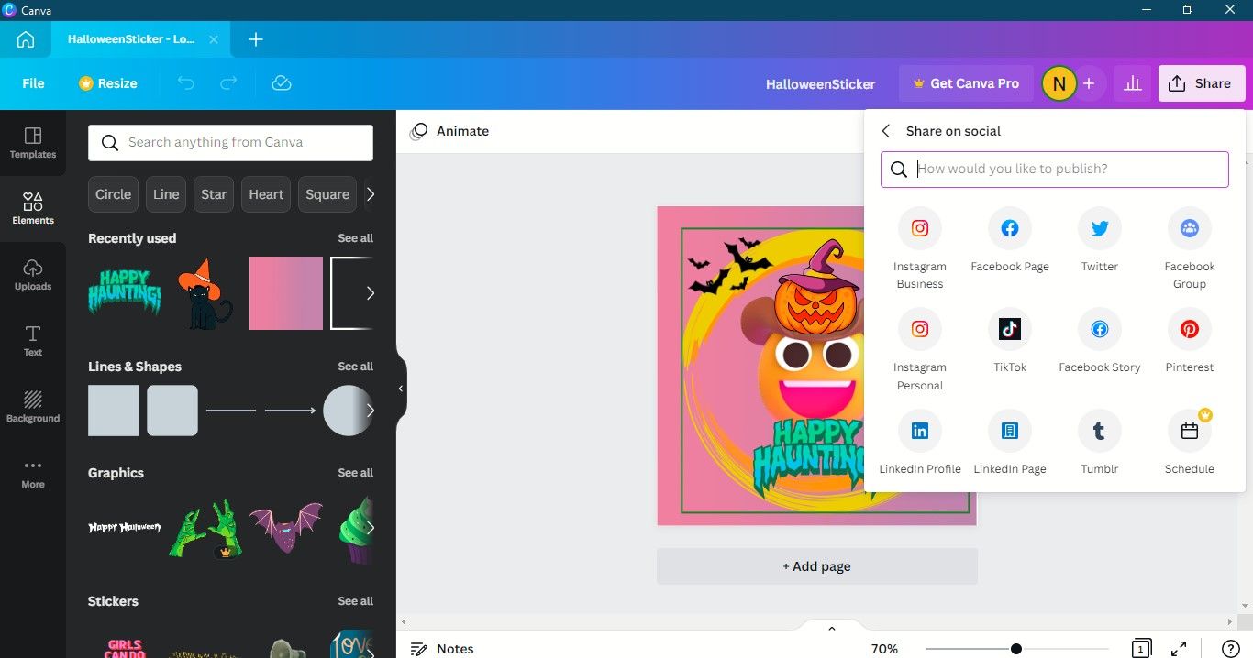
Task: Redo the last action
Action: coord(228,83)
